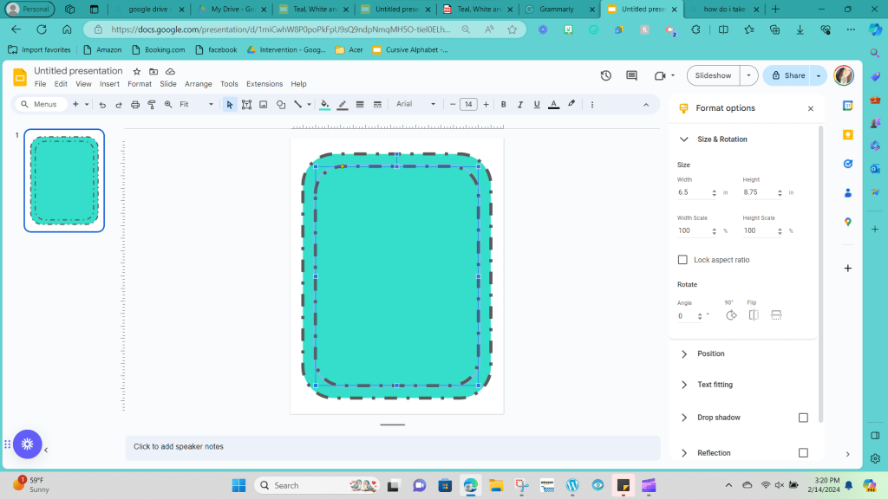Select the paint format tool
The width and height of the screenshot is (888, 499).
[x=152, y=105]
